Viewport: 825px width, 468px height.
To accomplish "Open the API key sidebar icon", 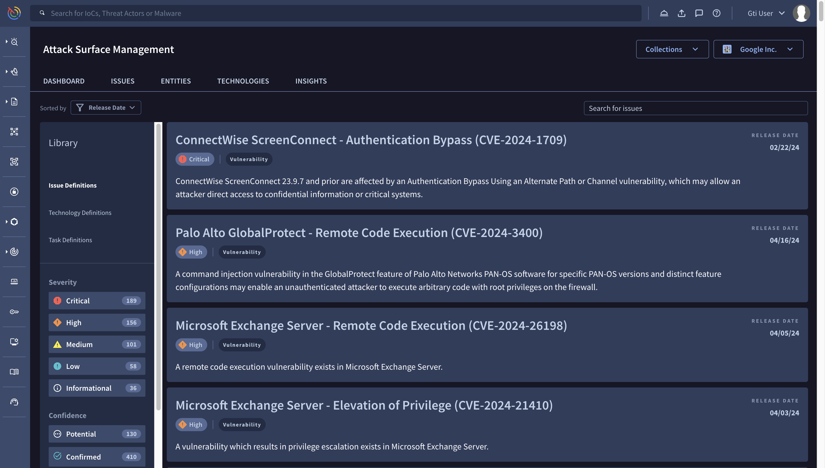I will [x=14, y=312].
